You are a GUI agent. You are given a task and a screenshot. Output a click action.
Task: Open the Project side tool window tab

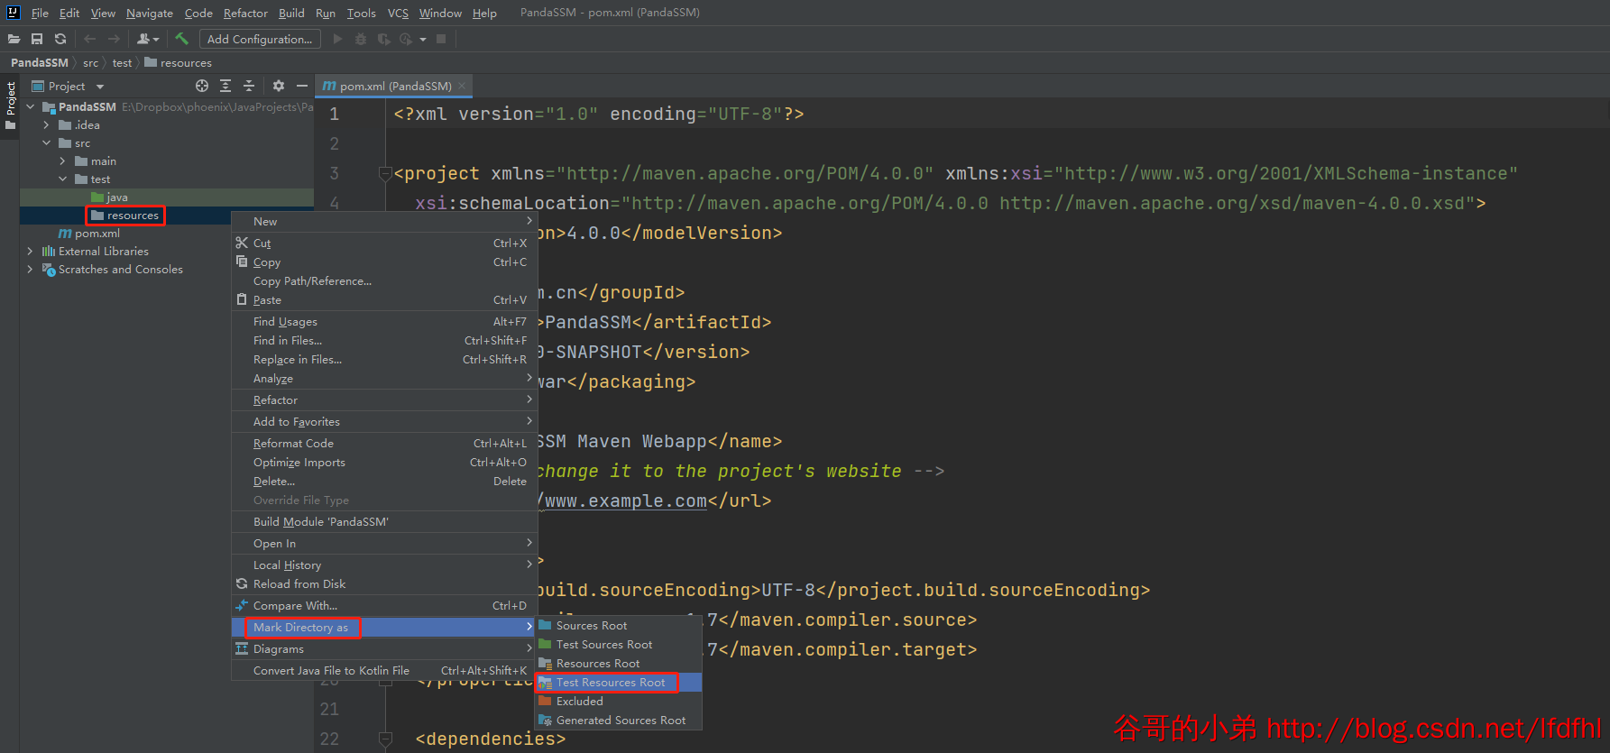point(11,106)
